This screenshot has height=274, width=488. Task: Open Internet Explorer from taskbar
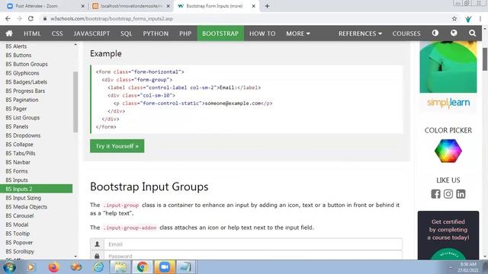click(x=98, y=267)
